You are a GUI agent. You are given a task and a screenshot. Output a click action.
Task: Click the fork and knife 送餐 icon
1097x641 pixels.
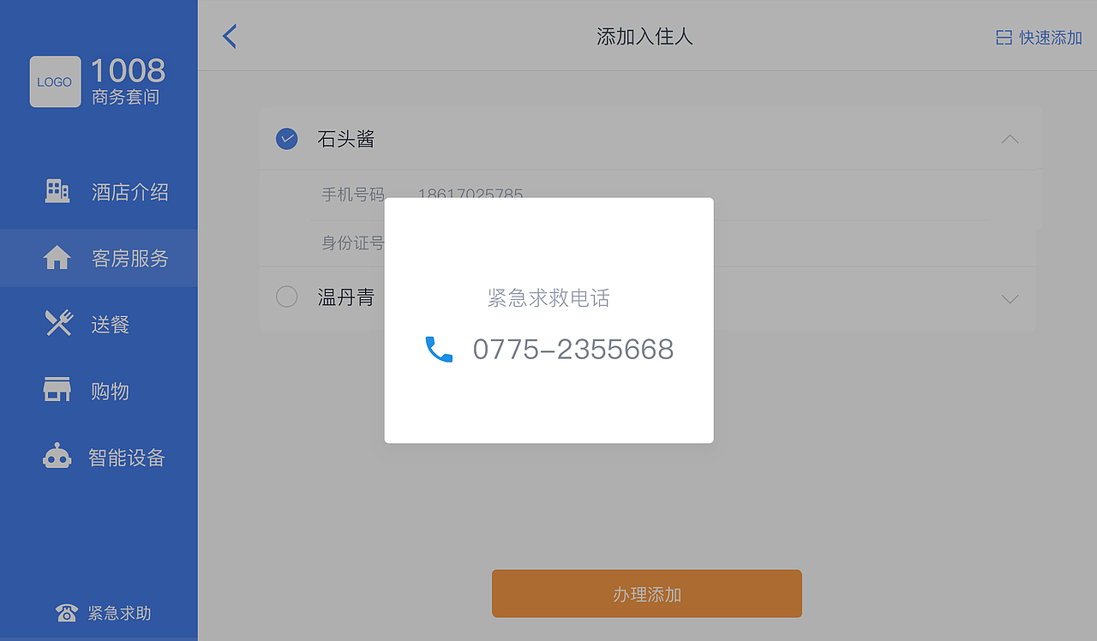pyautogui.click(x=58, y=323)
